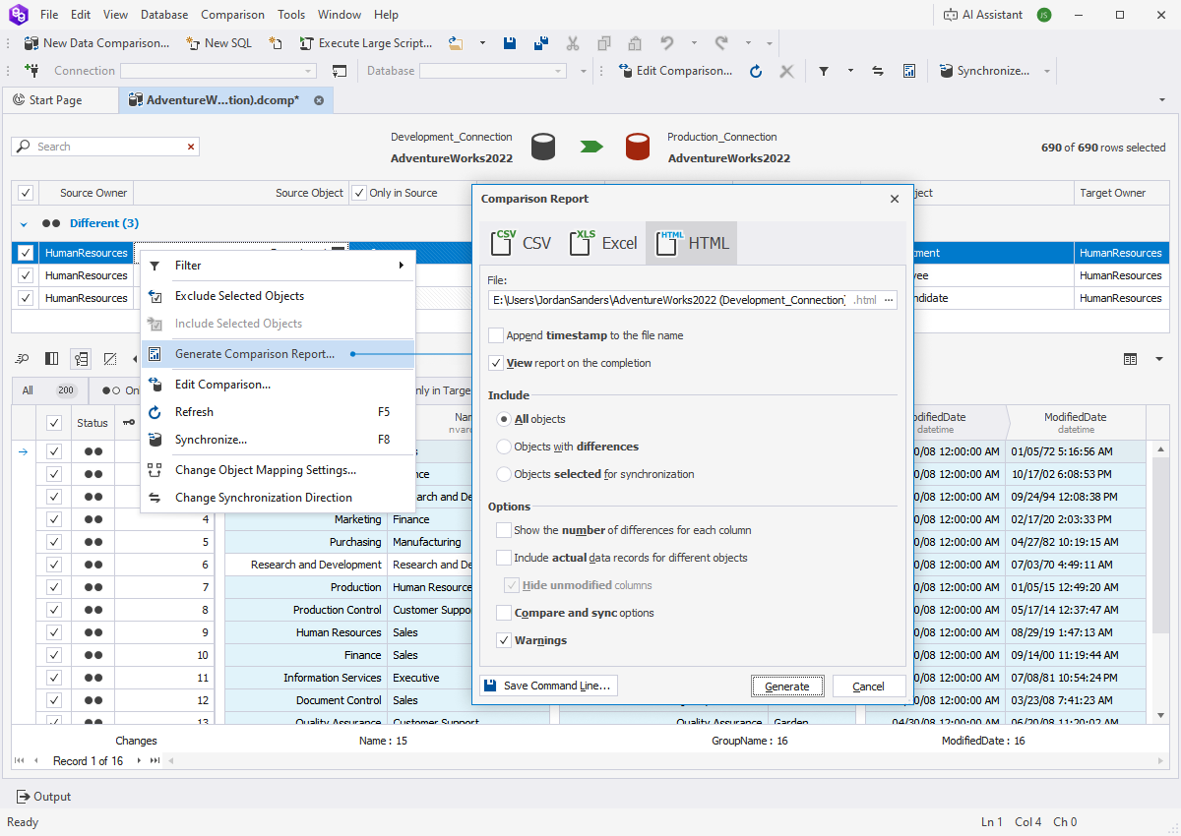Click New SQL in the toolbar
Image resolution: width=1181 pixels, height=836 pixels.
(x=219, y=43)
